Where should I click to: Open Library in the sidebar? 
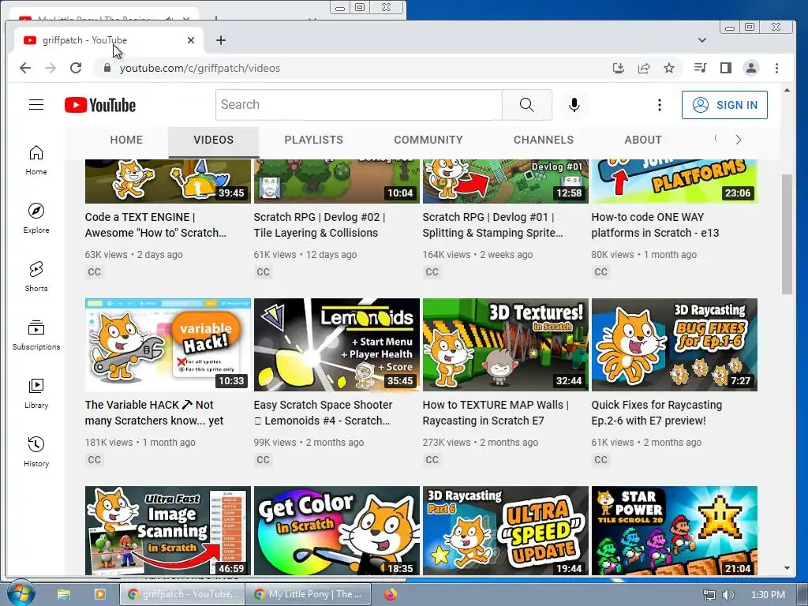(36, 394)
